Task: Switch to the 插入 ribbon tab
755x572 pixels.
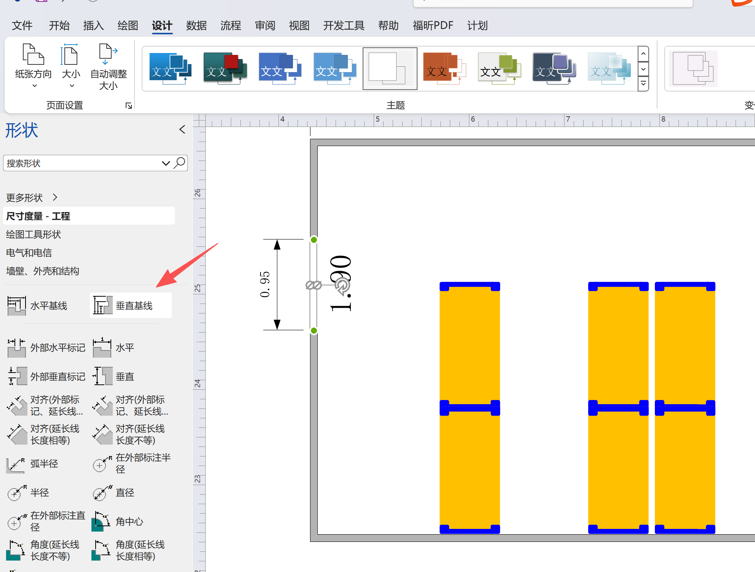Action: [x=93, y=26]
